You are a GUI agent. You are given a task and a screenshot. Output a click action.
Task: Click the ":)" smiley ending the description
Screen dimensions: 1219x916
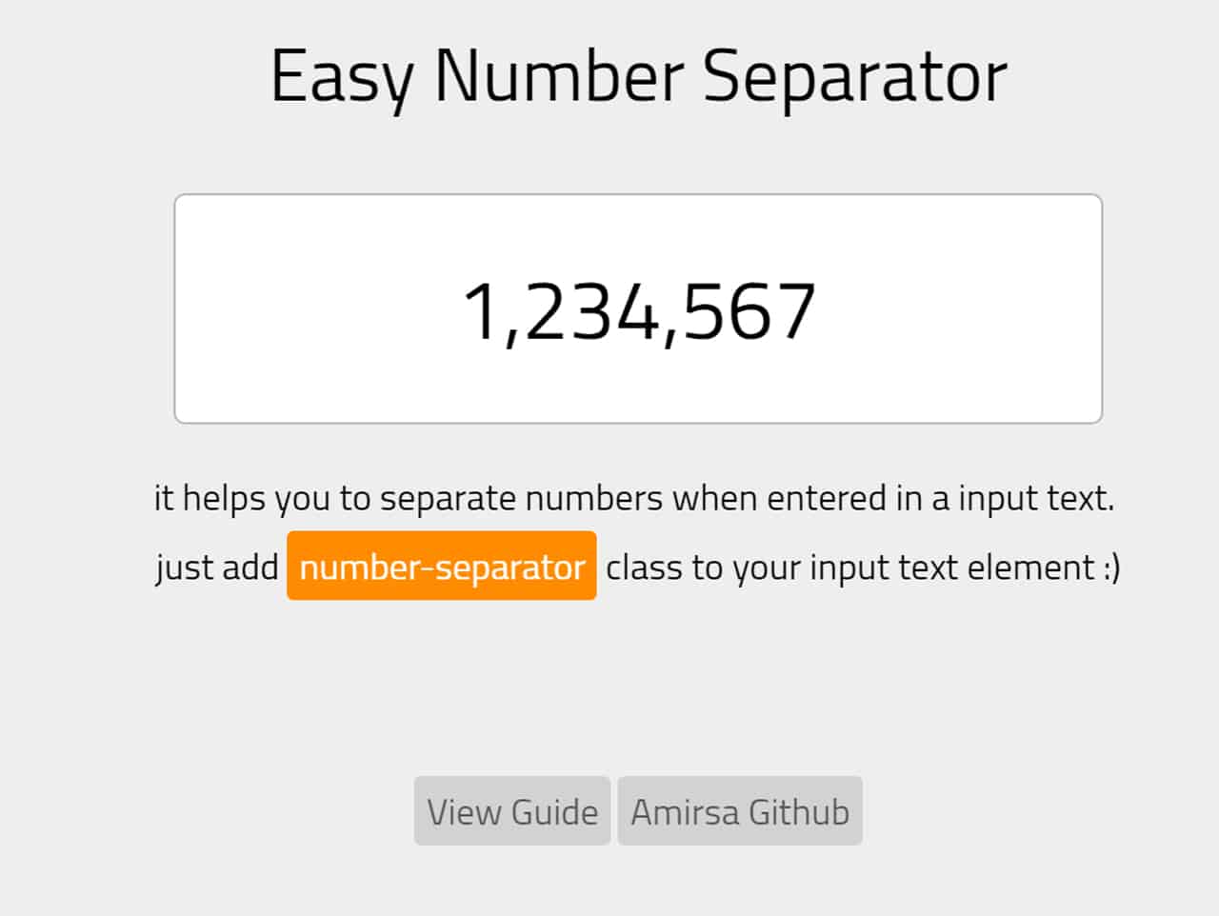[1110, 568]
